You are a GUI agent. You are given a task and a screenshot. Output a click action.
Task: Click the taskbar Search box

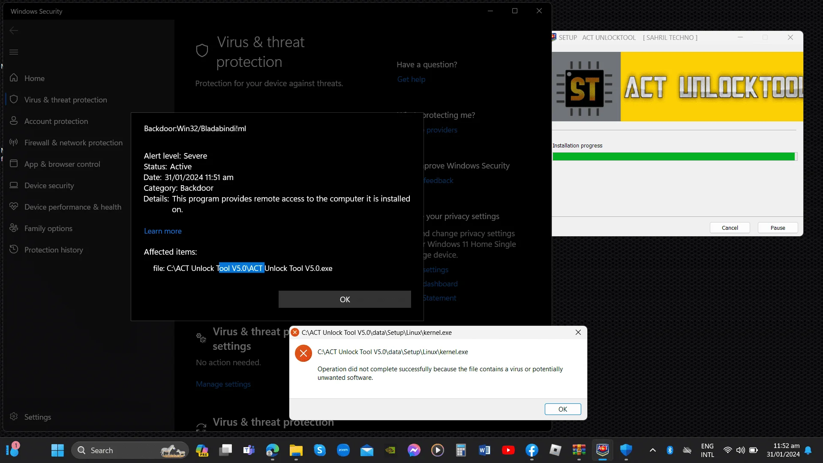click(130, 450)
